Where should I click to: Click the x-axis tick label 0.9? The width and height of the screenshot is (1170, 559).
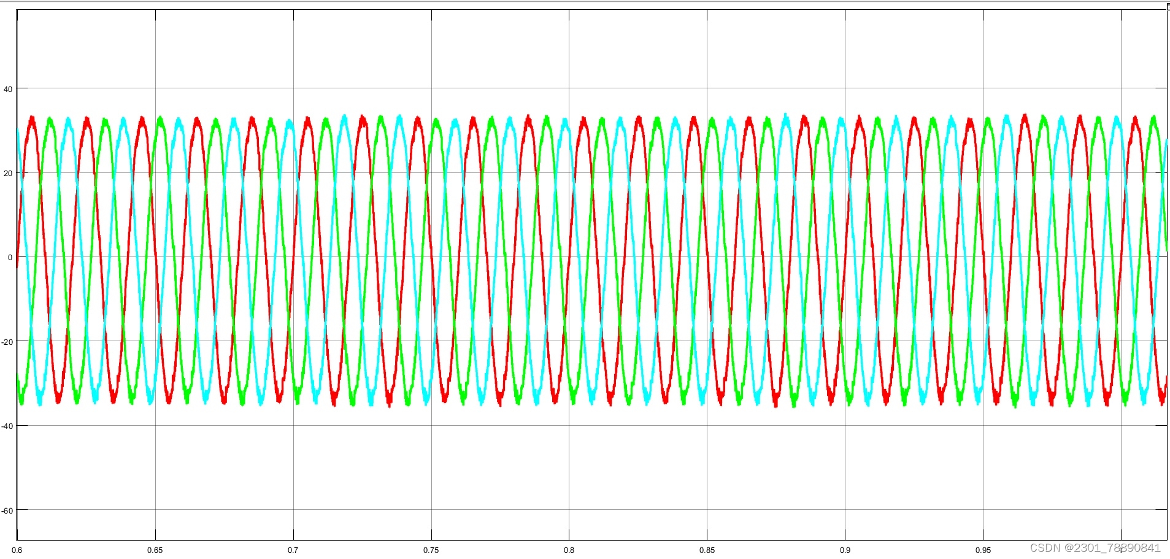point(845,550)
